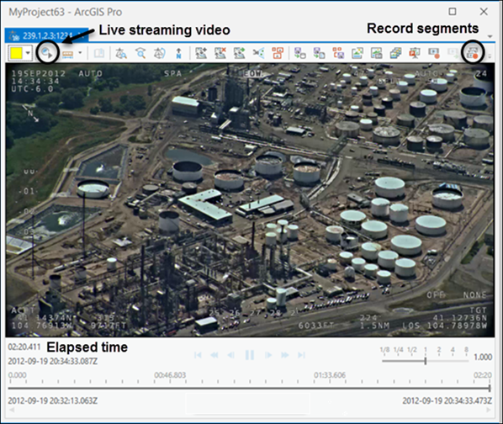Select the 239.1.2.3:1234 video tab

(46, 35)
